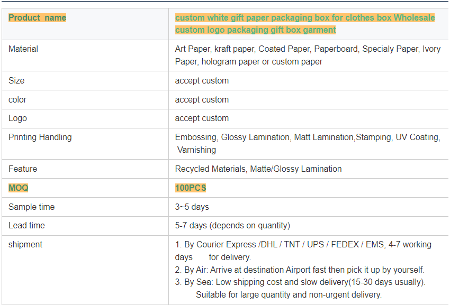This screenshot has width=450, height=305.
Task: Click the highlighted '100PCS' value
Action: pos(191,188)
